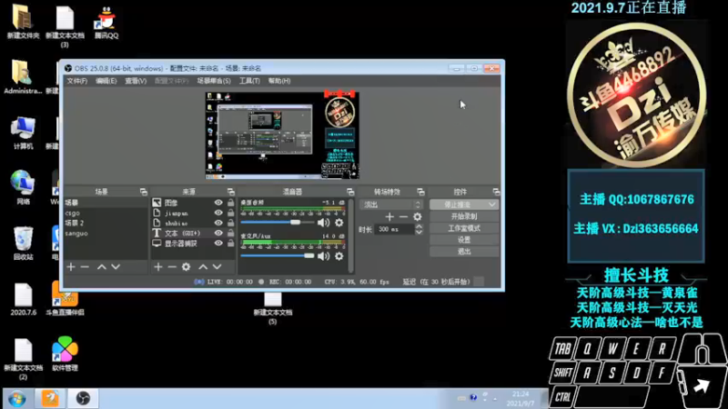The width and height of the screenshot is (728, 409).
Task: Add a new source with plus icon
Action: 158,266
